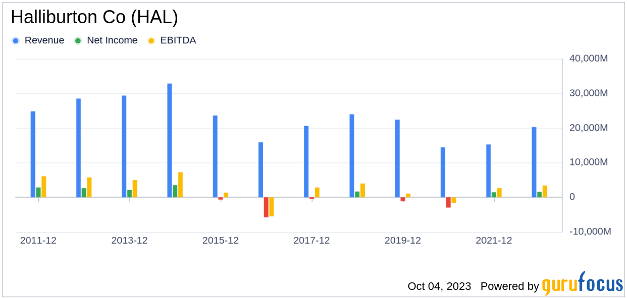Click the 2011-12 axis label
Viewport: 627px width, 299px height.
coord(38,241)
